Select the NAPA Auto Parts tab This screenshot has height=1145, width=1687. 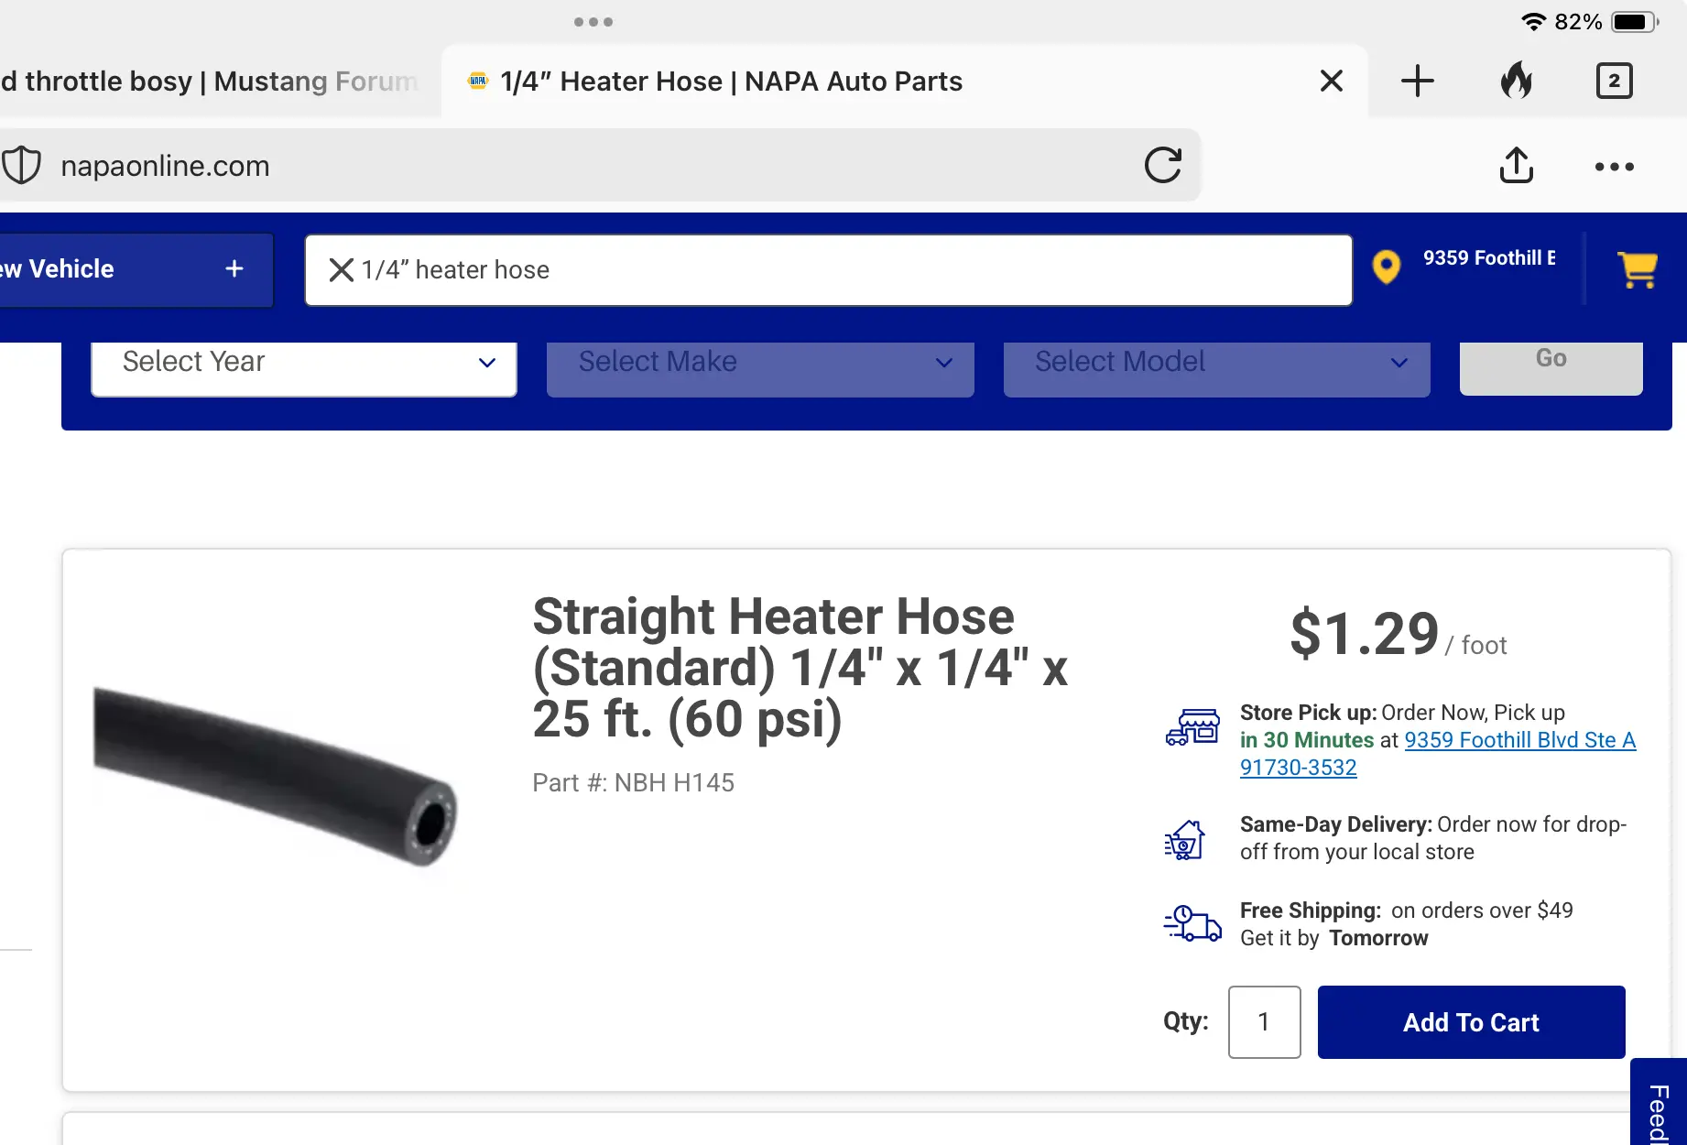pyautogui.click(x=905, y=82)
